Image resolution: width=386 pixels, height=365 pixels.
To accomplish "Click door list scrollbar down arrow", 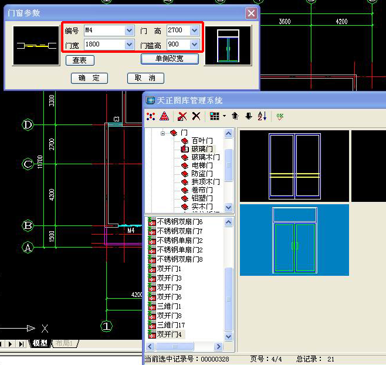I will (228, 336).
